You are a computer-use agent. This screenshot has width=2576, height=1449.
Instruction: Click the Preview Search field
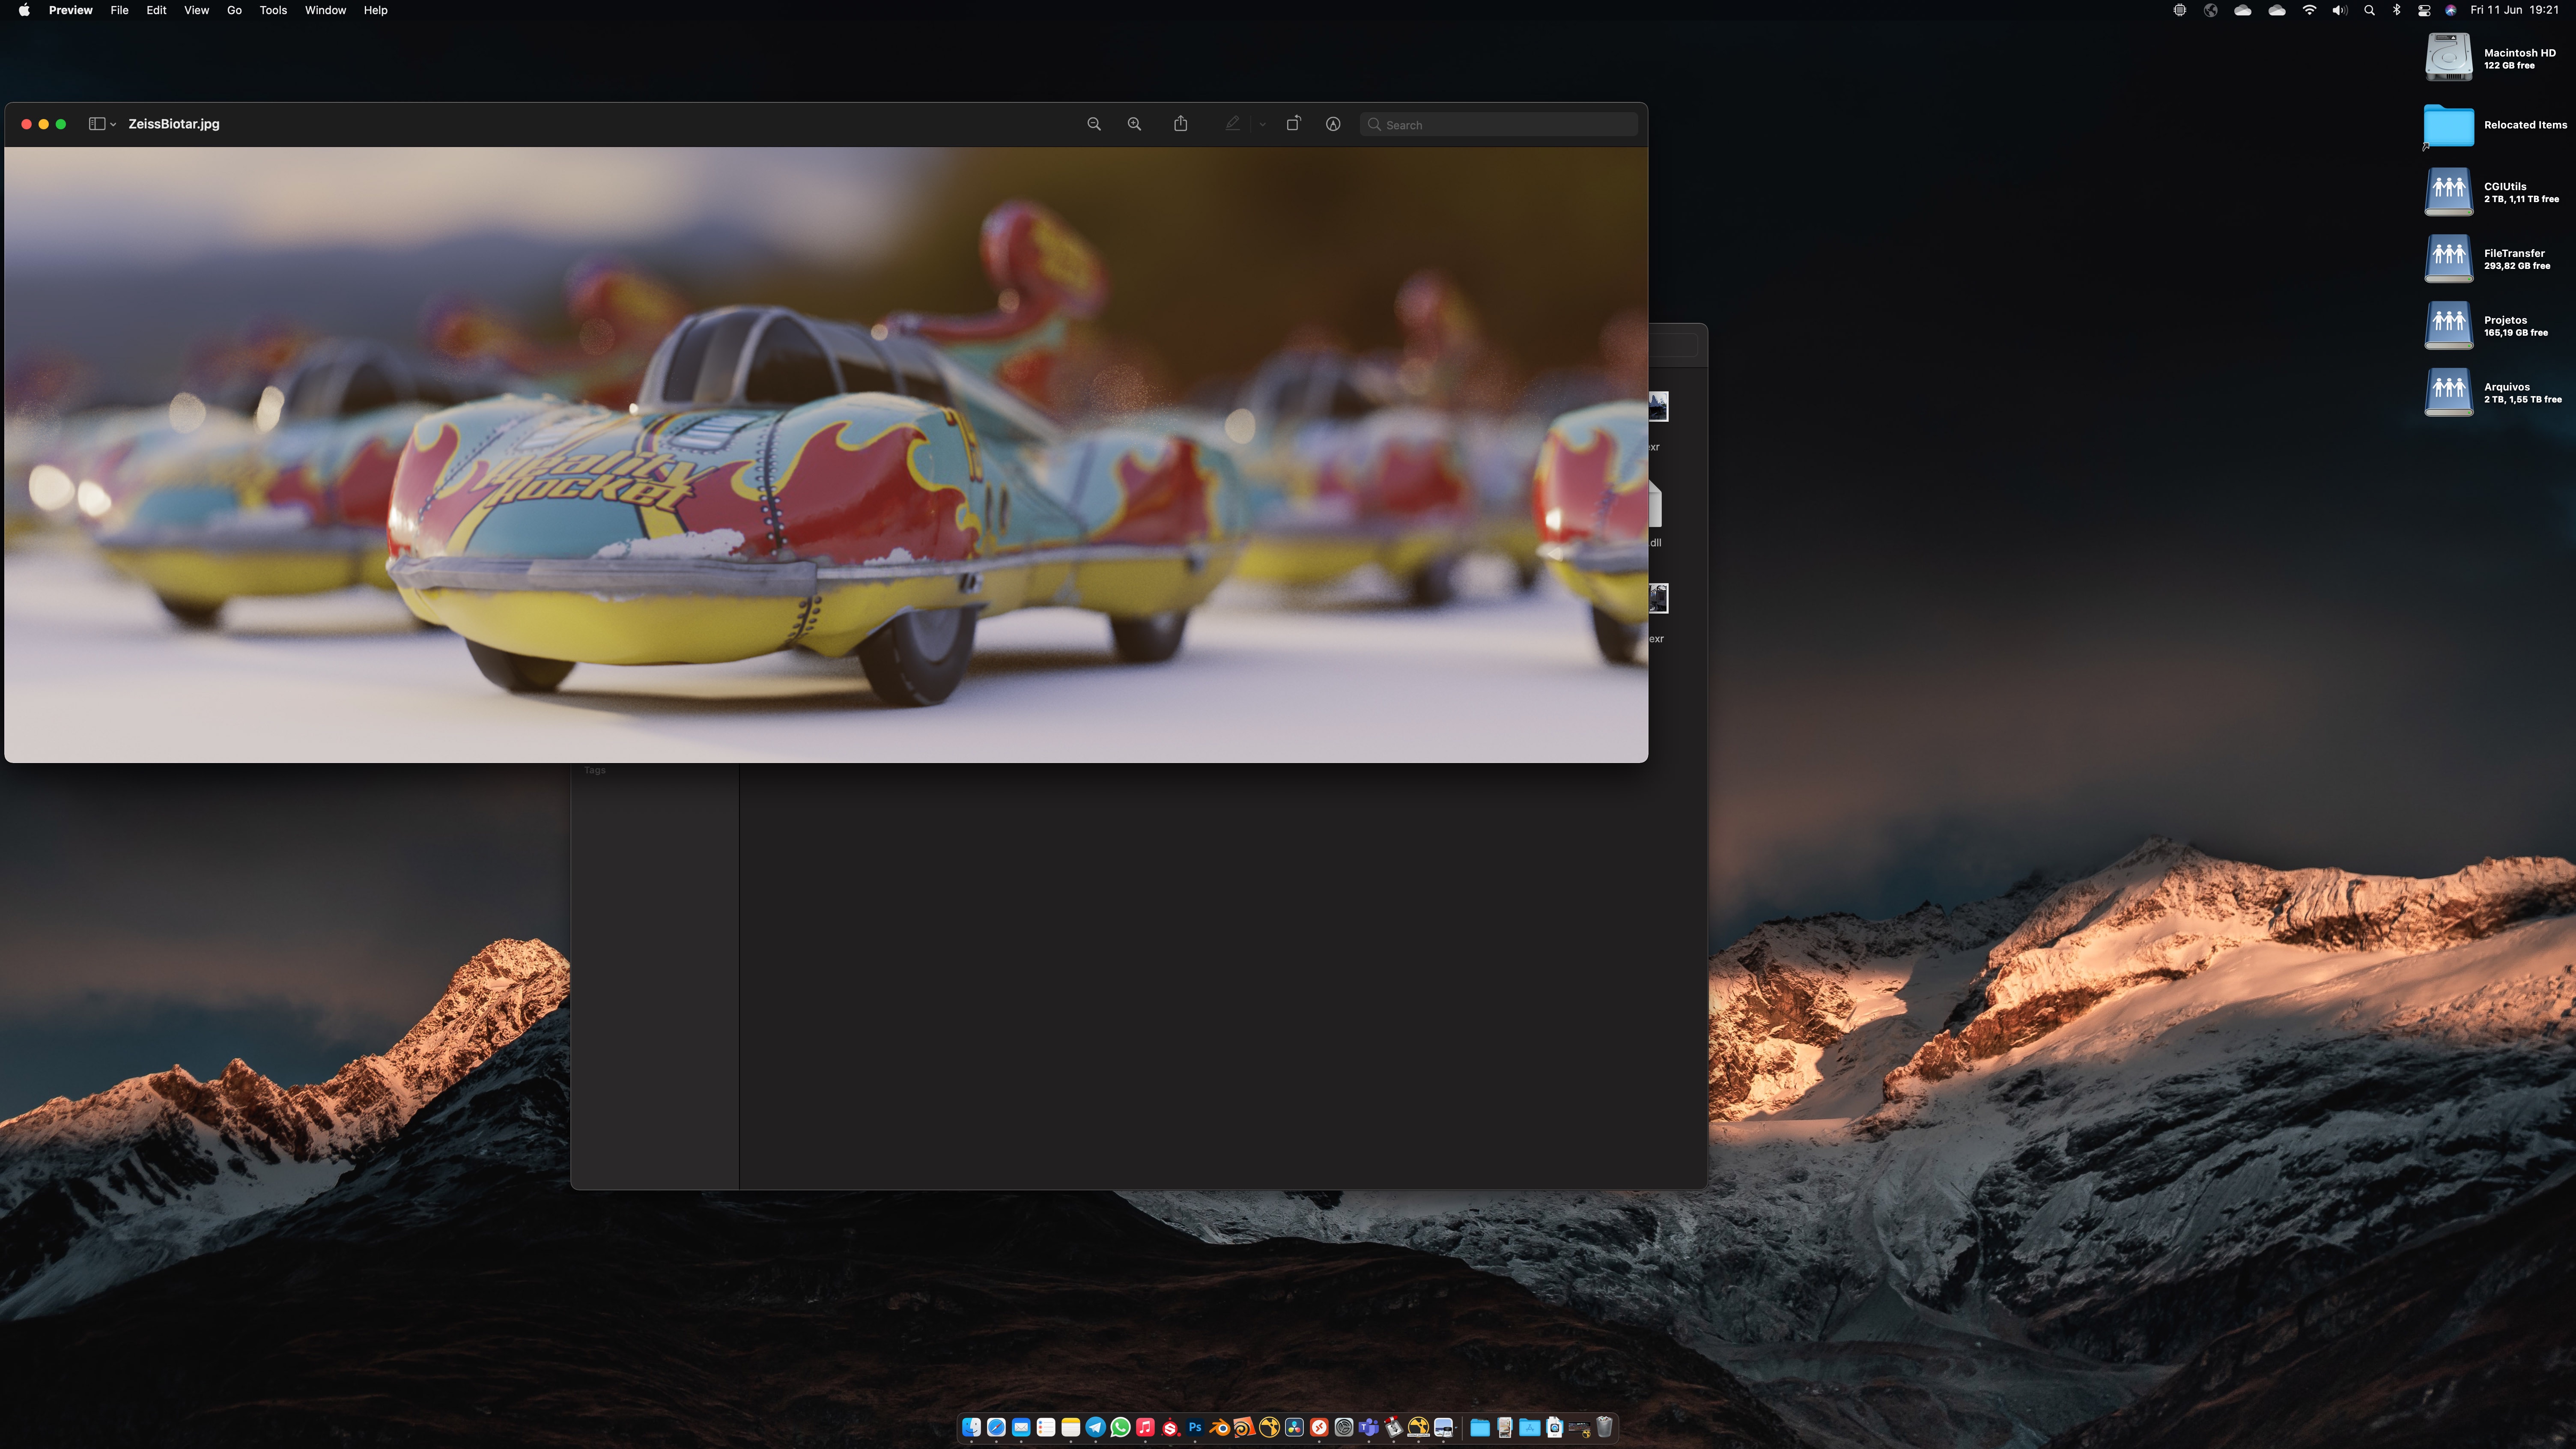click(x=1500, y=125)
